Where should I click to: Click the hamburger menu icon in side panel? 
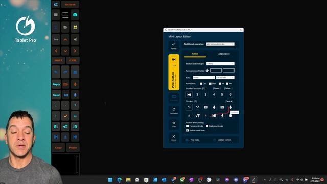[x=65, y=15]
